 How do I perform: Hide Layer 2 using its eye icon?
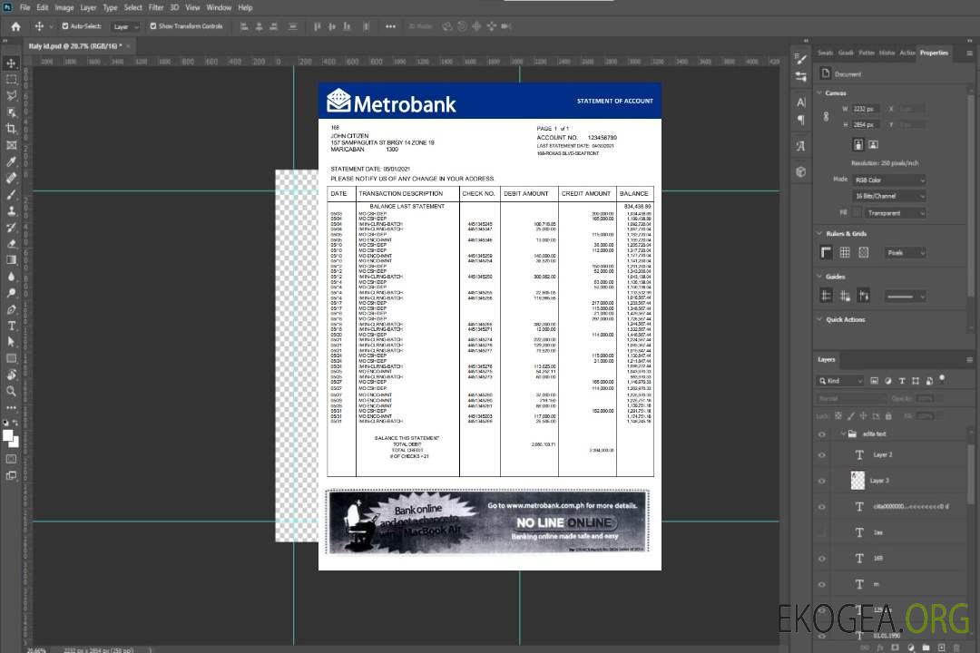[822, 455]
